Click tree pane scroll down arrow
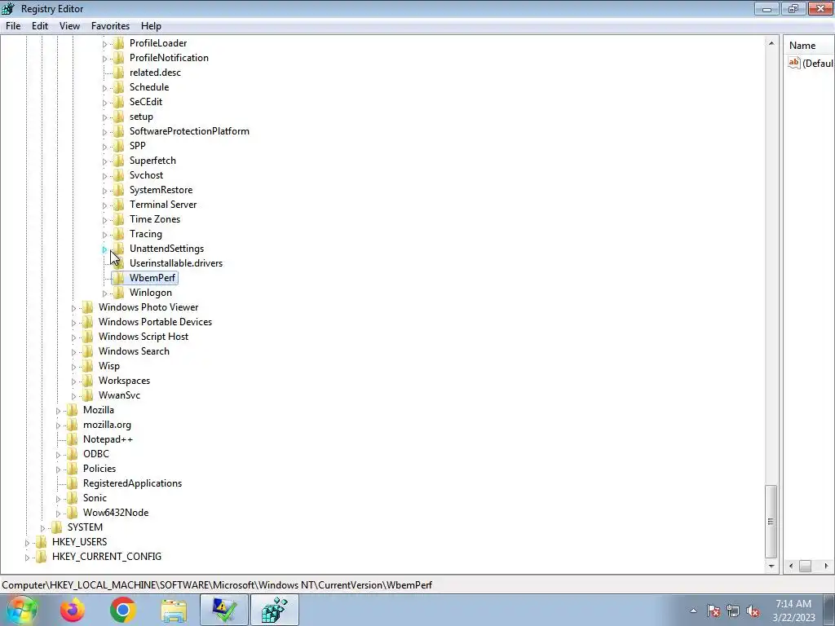Screen dimensions: 835x626 pyautogui.click(x=771, y=566)
